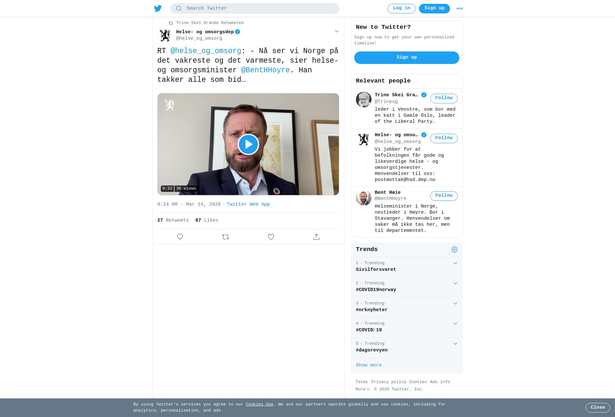The width and height of the screenshot is (615, 417).
Task: Click Helse- og omsorgsdep lion avatar on tweet
Action: click(x=165, y=35)
